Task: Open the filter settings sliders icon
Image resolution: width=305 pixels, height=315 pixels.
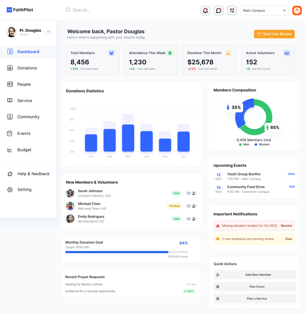Action: pyautogui.click(x=232, y=11)
